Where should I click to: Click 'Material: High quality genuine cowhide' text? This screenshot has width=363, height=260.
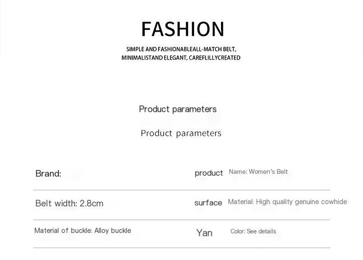(287, 202)
